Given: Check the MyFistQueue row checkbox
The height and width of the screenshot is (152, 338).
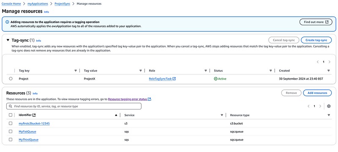Looking at the screenshot, I should pos(11,131).
